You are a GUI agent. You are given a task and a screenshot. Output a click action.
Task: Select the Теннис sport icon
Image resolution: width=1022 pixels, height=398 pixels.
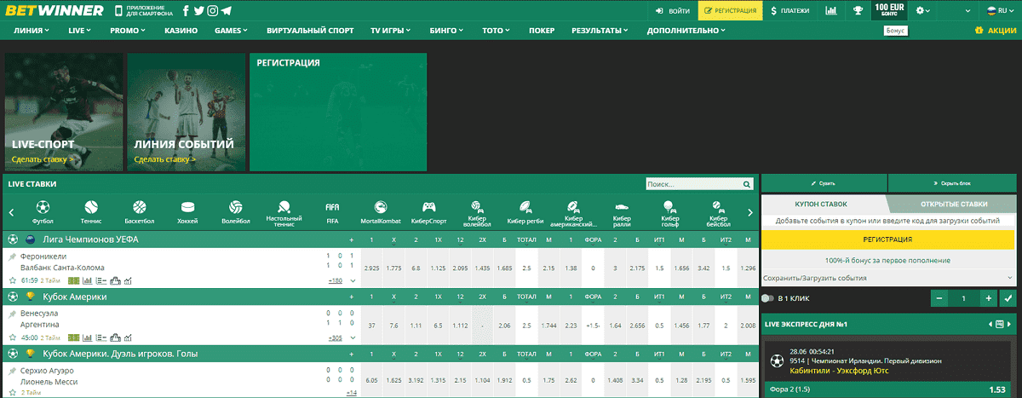coord(91,207)
